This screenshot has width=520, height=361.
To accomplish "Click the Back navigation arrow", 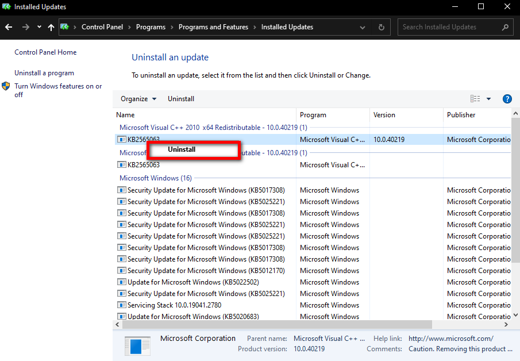I will tap(9, 27).
